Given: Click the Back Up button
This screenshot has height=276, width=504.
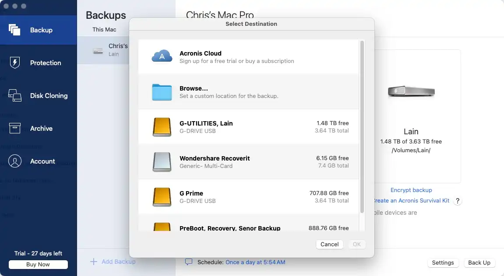Looking at the screenshot, I should [x=479, y=262].
